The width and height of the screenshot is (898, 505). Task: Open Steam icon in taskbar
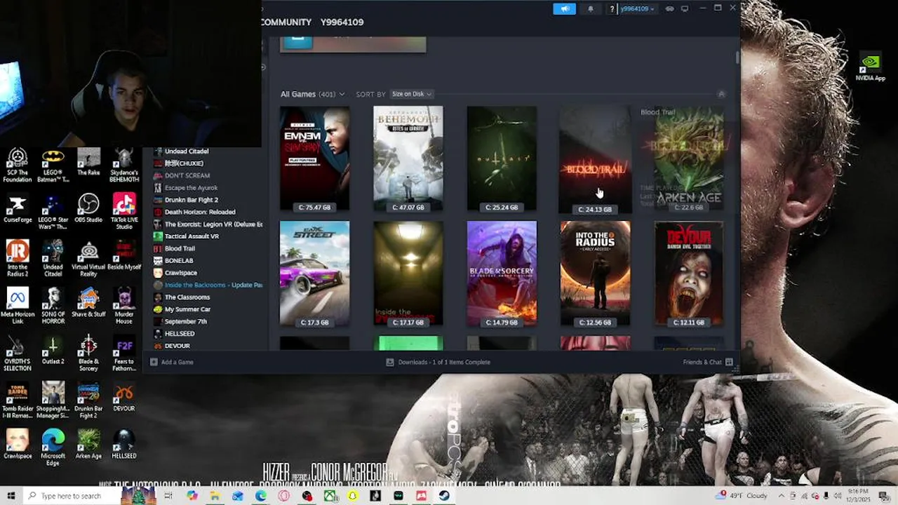tap(444, 496)
